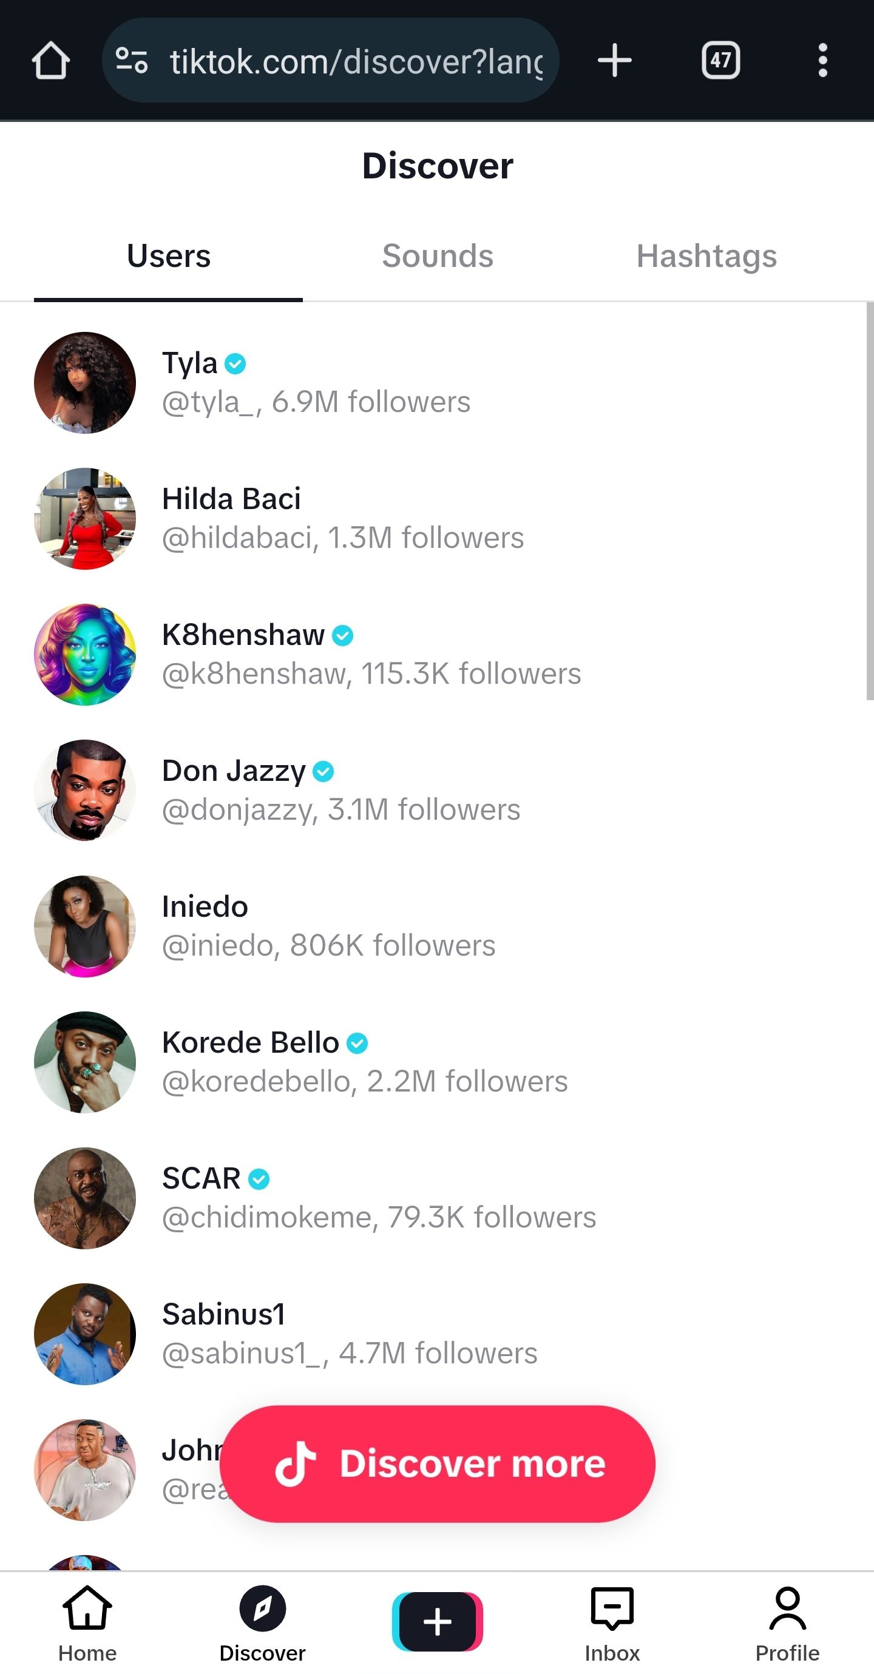Switch to the Hashtags tab

coord(706,256)
